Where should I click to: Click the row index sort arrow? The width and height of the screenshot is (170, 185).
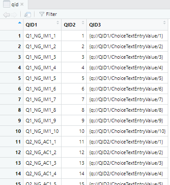(19, 23)
